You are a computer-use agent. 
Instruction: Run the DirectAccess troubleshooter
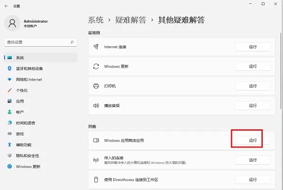click(x=253, y=180)
